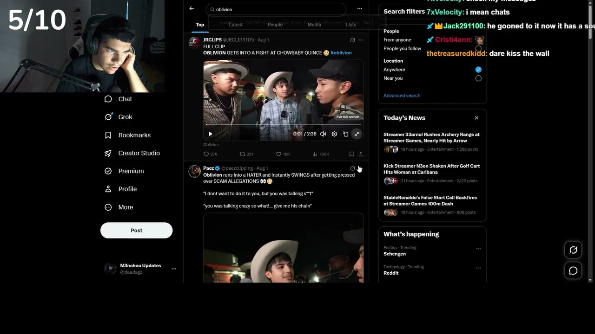Repost the JRCLIPS post
595x334 pixels.
click(x=246, y=154)
